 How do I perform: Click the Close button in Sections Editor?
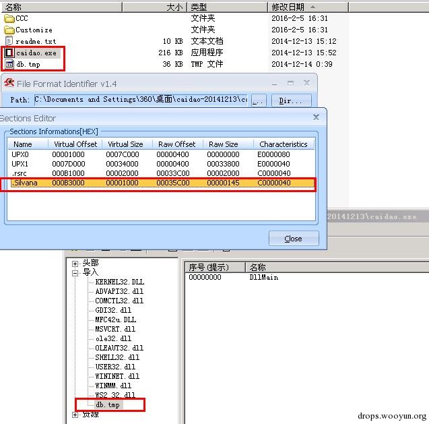click(x=294, y=239)
